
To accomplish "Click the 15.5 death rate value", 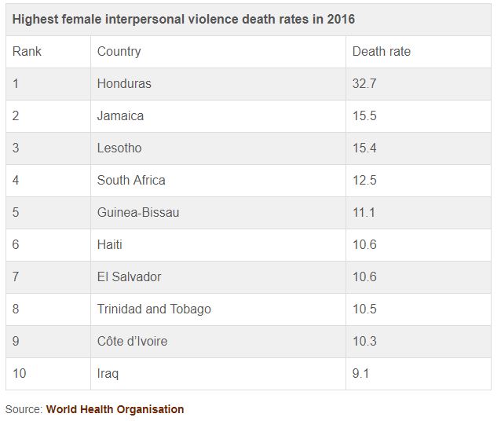I will pyautogui.click(x=364, y=115).
